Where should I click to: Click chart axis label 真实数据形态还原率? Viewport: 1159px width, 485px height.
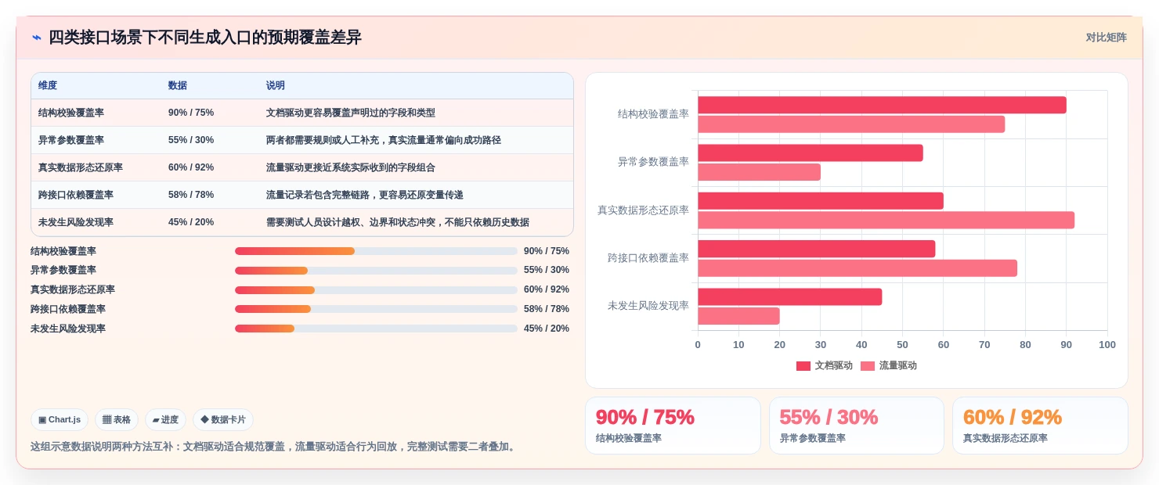[x=643, y=210]
